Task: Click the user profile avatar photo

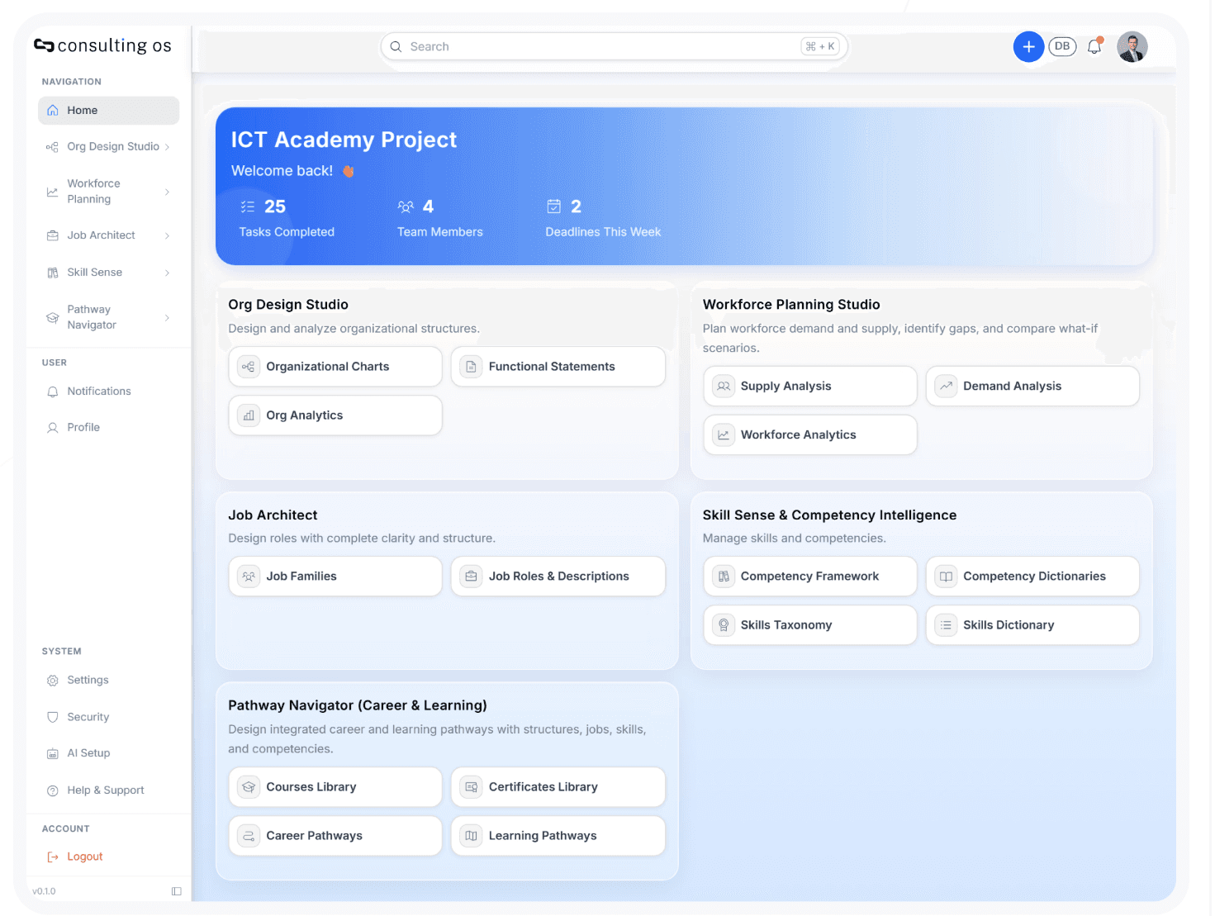Action: tap(1132, 47)
